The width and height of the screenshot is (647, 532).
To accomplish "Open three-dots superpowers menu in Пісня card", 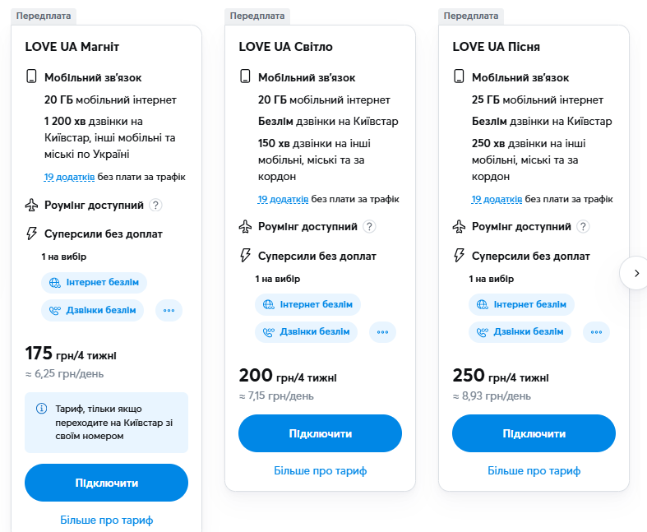I will (596, 331).
